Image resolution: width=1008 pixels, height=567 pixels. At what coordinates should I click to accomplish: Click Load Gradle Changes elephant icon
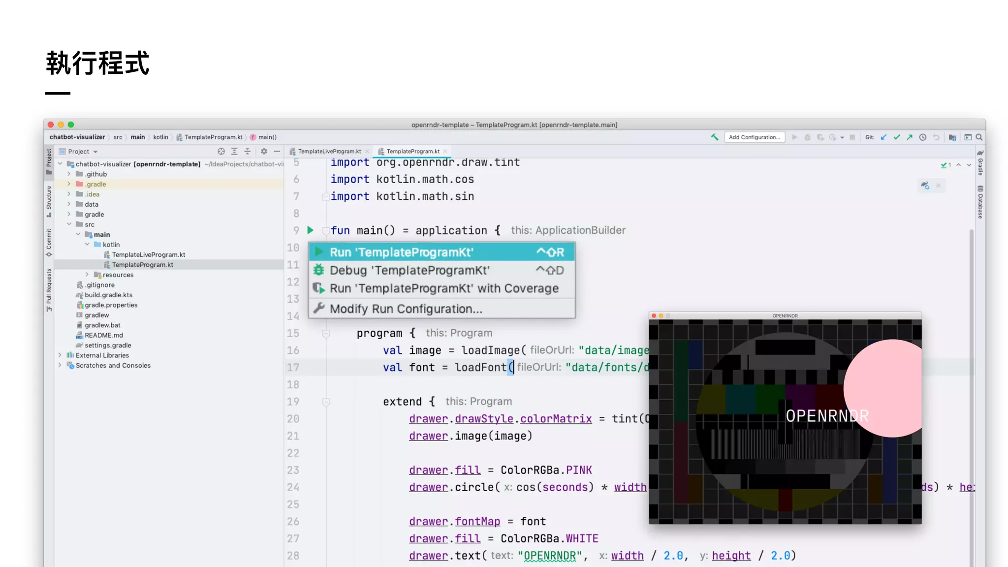925,186
